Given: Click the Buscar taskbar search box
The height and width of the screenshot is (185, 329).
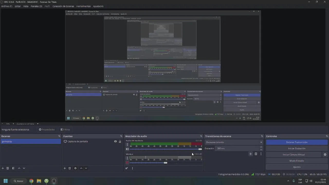Looking at the screenshot, I should pos(19,181).
